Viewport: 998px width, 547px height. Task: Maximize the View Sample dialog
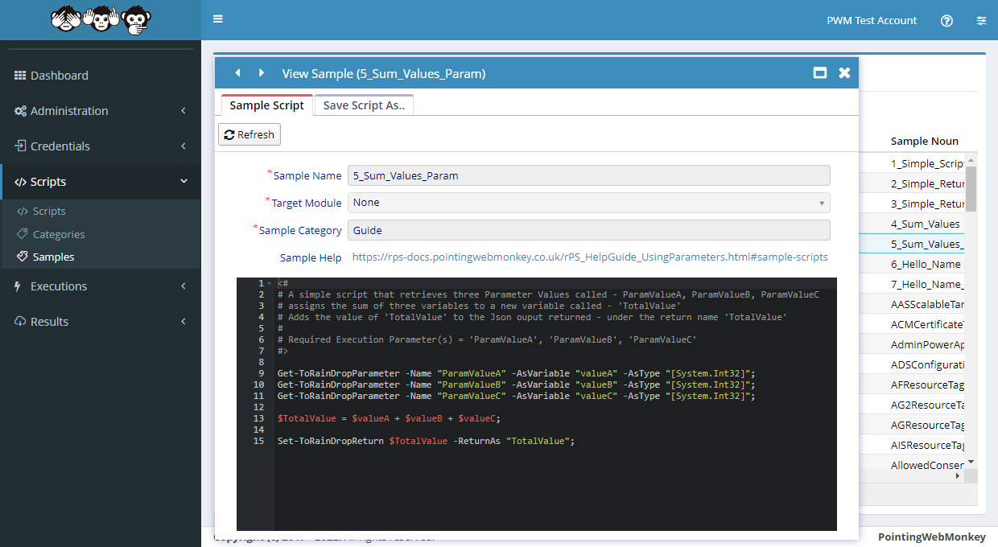(x=820, y=73)
